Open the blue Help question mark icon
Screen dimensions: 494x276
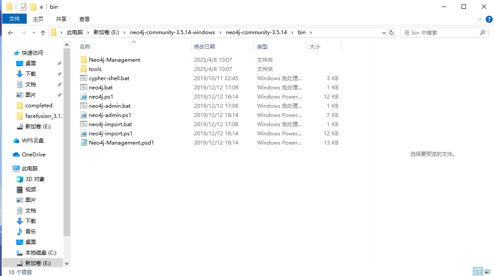click(x=489, y=19)
